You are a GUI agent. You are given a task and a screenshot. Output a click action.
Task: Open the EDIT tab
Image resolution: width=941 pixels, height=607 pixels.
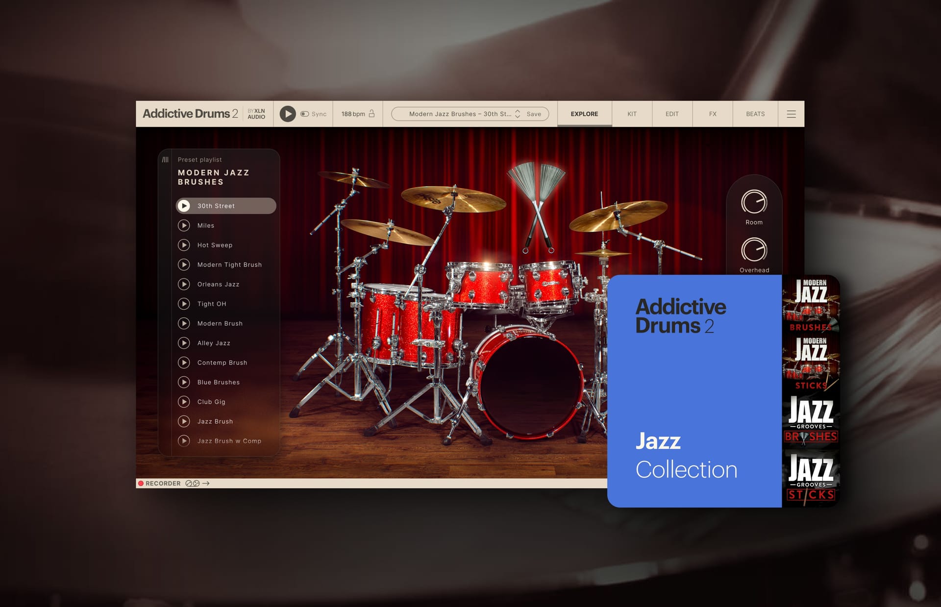click(x=672, y=114)
